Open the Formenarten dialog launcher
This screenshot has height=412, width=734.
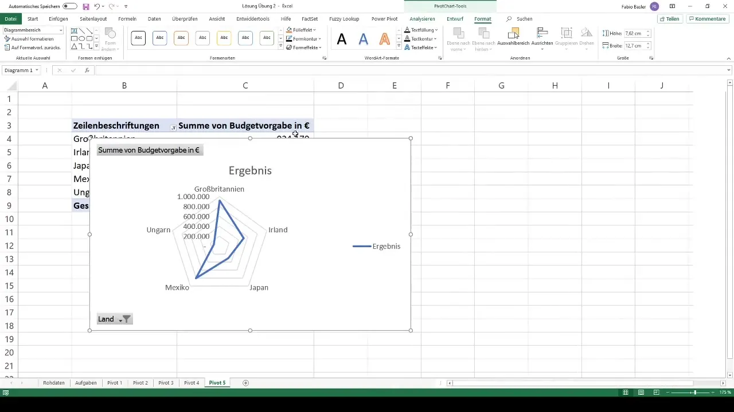325,58
